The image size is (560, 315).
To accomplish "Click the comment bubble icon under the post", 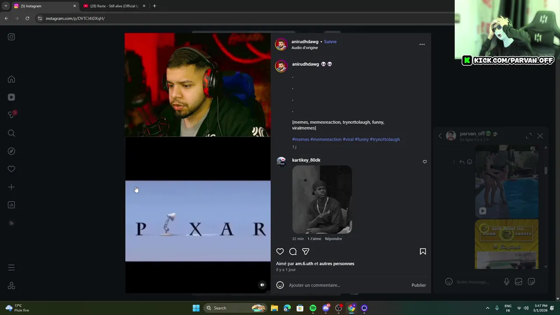I will tap(293, 252).
